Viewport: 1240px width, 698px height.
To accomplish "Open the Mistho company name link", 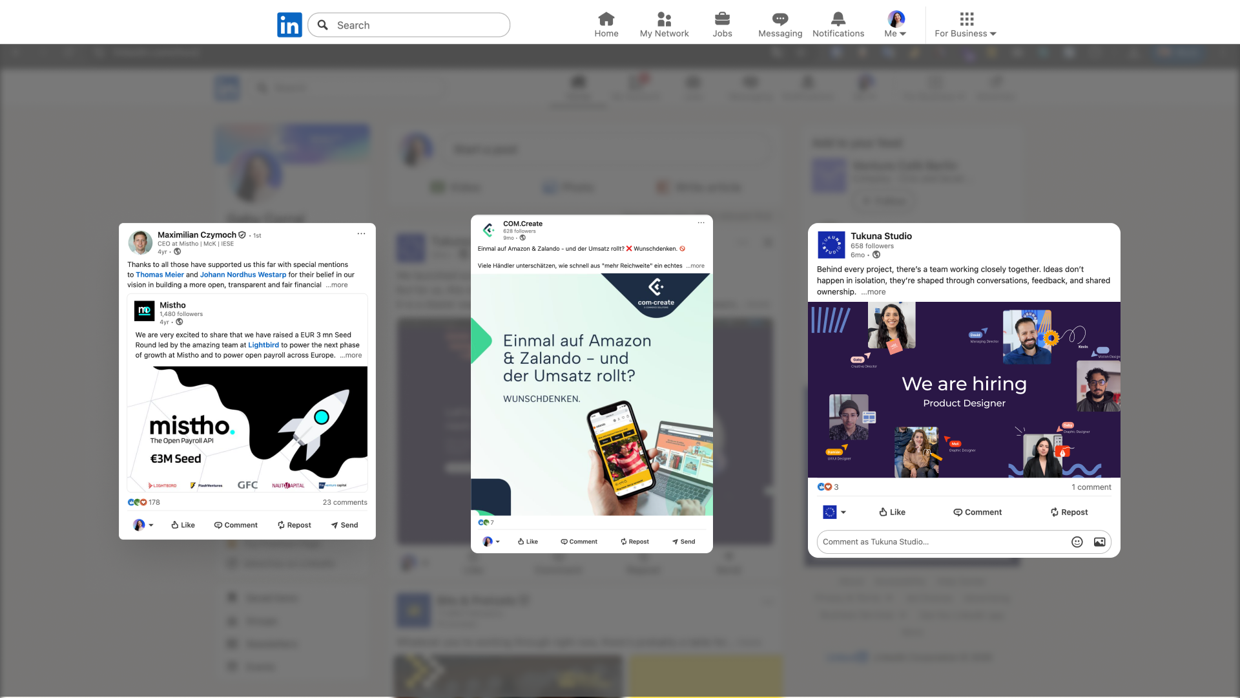I will [172, 305].
